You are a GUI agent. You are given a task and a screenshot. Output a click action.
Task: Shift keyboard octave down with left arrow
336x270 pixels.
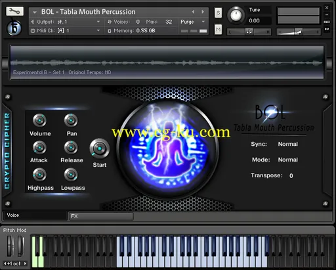[x=5, y=263]
